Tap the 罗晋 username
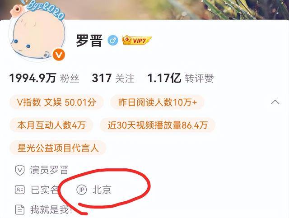 click(x=89, y=40)
